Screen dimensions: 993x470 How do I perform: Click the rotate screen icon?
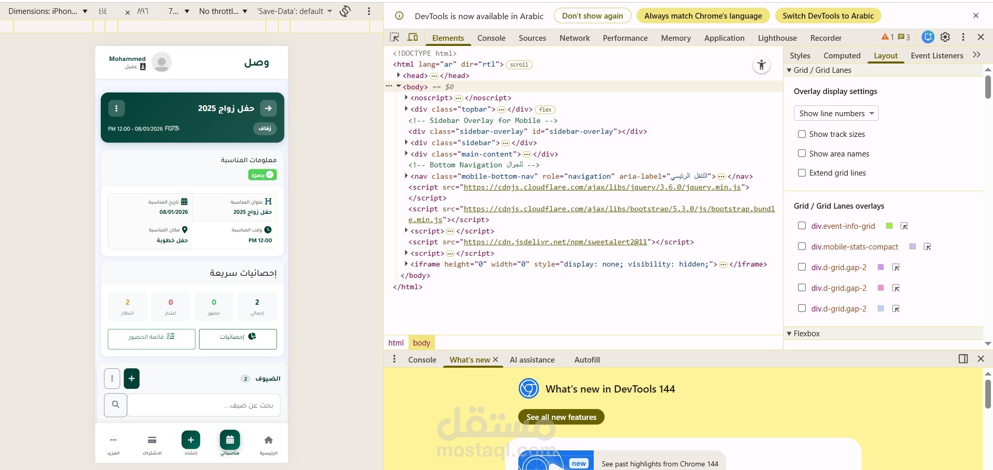(345, 11)
